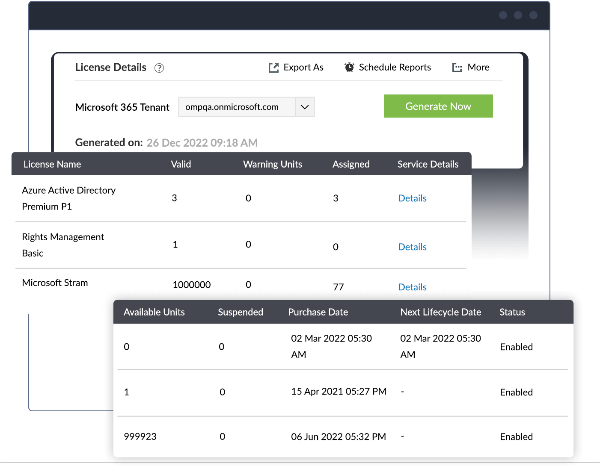The image size is (600, 469).
Task: Click the rightmost title bar dot
Action: 533,15
